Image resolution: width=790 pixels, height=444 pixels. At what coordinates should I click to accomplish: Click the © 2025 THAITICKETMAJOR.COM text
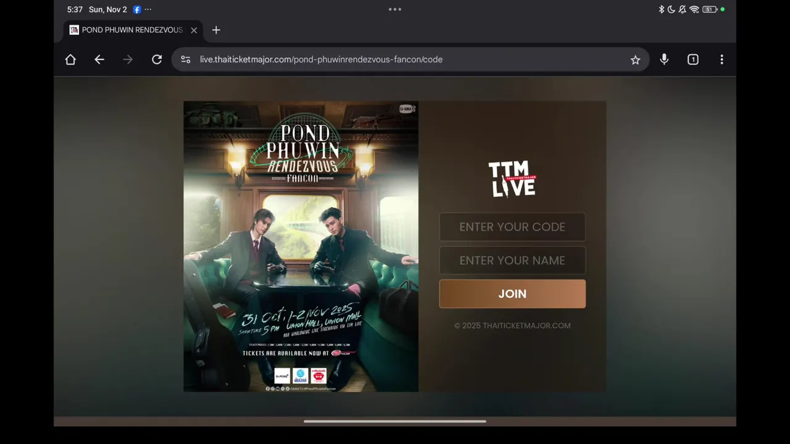512,326
